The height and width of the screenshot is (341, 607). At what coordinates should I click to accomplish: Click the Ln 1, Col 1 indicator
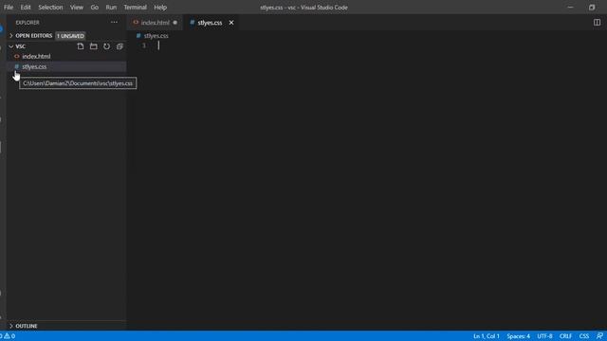[x=487, y=336]
